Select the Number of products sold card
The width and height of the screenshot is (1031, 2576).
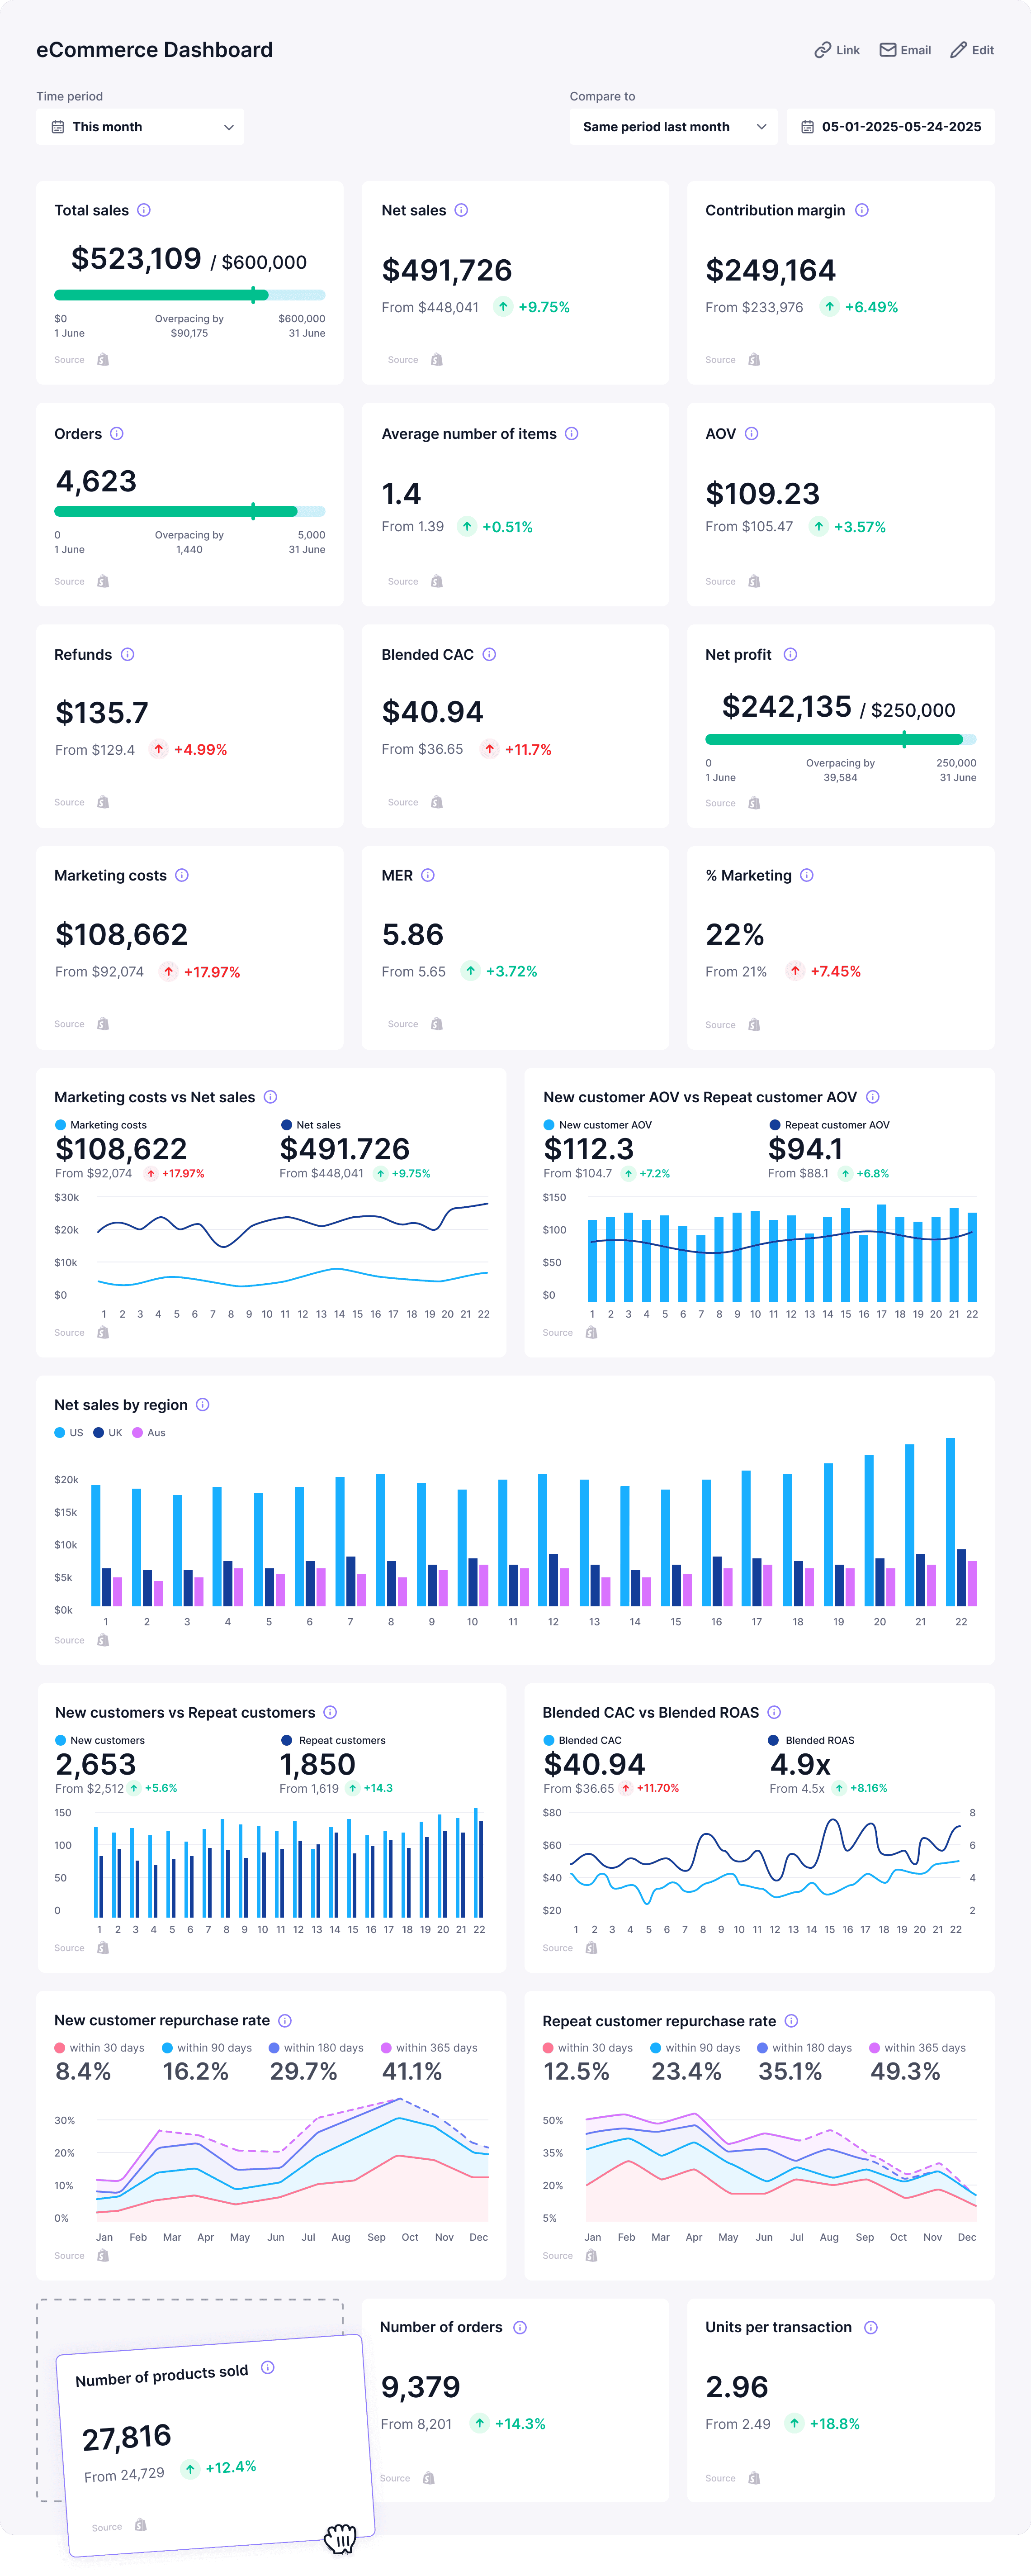(x=210, y=2440)
